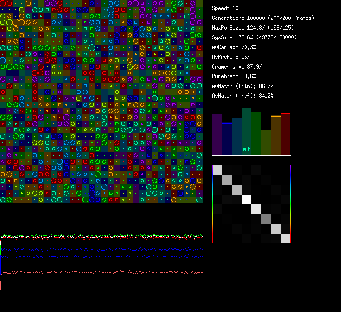
Task: Select the dim gray diagonal cell in the matrix
Action: click(266, 219)
